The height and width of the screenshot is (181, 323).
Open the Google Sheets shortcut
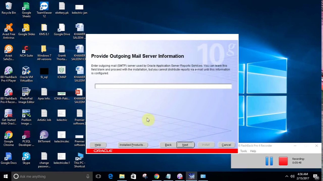point(26,10)
